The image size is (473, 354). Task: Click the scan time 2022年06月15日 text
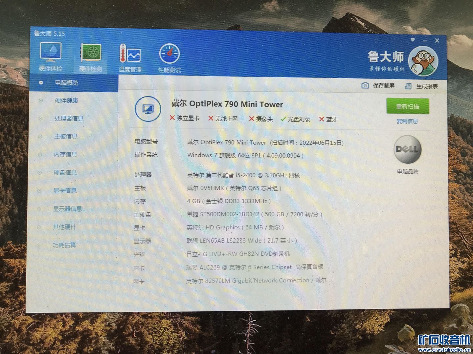pos(307,143)
